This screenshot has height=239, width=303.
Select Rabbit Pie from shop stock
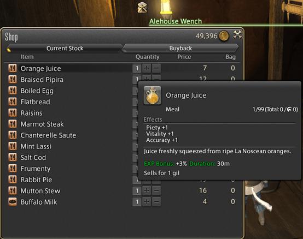[36, 180]
